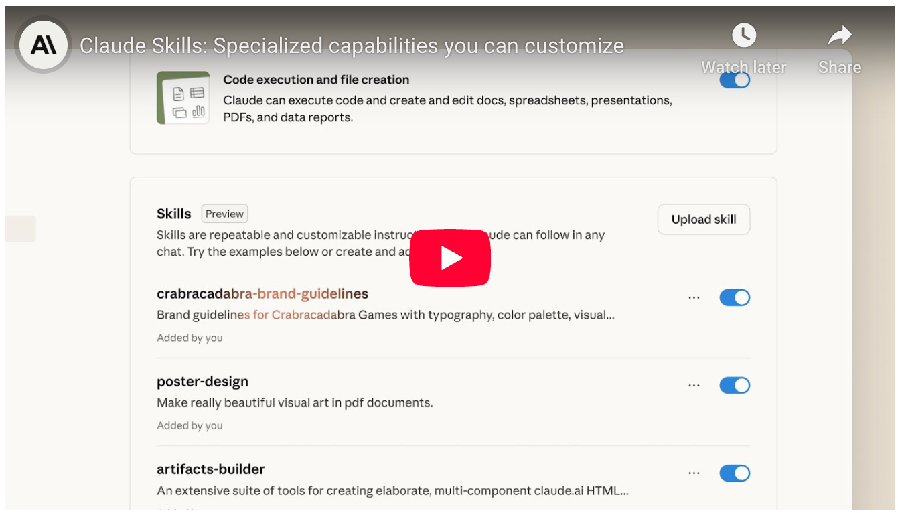This screenshot has width=904, height=517.
Task: Click the Preview badge beside Skills
Action: pyautogui.click(x=224, y=214)
